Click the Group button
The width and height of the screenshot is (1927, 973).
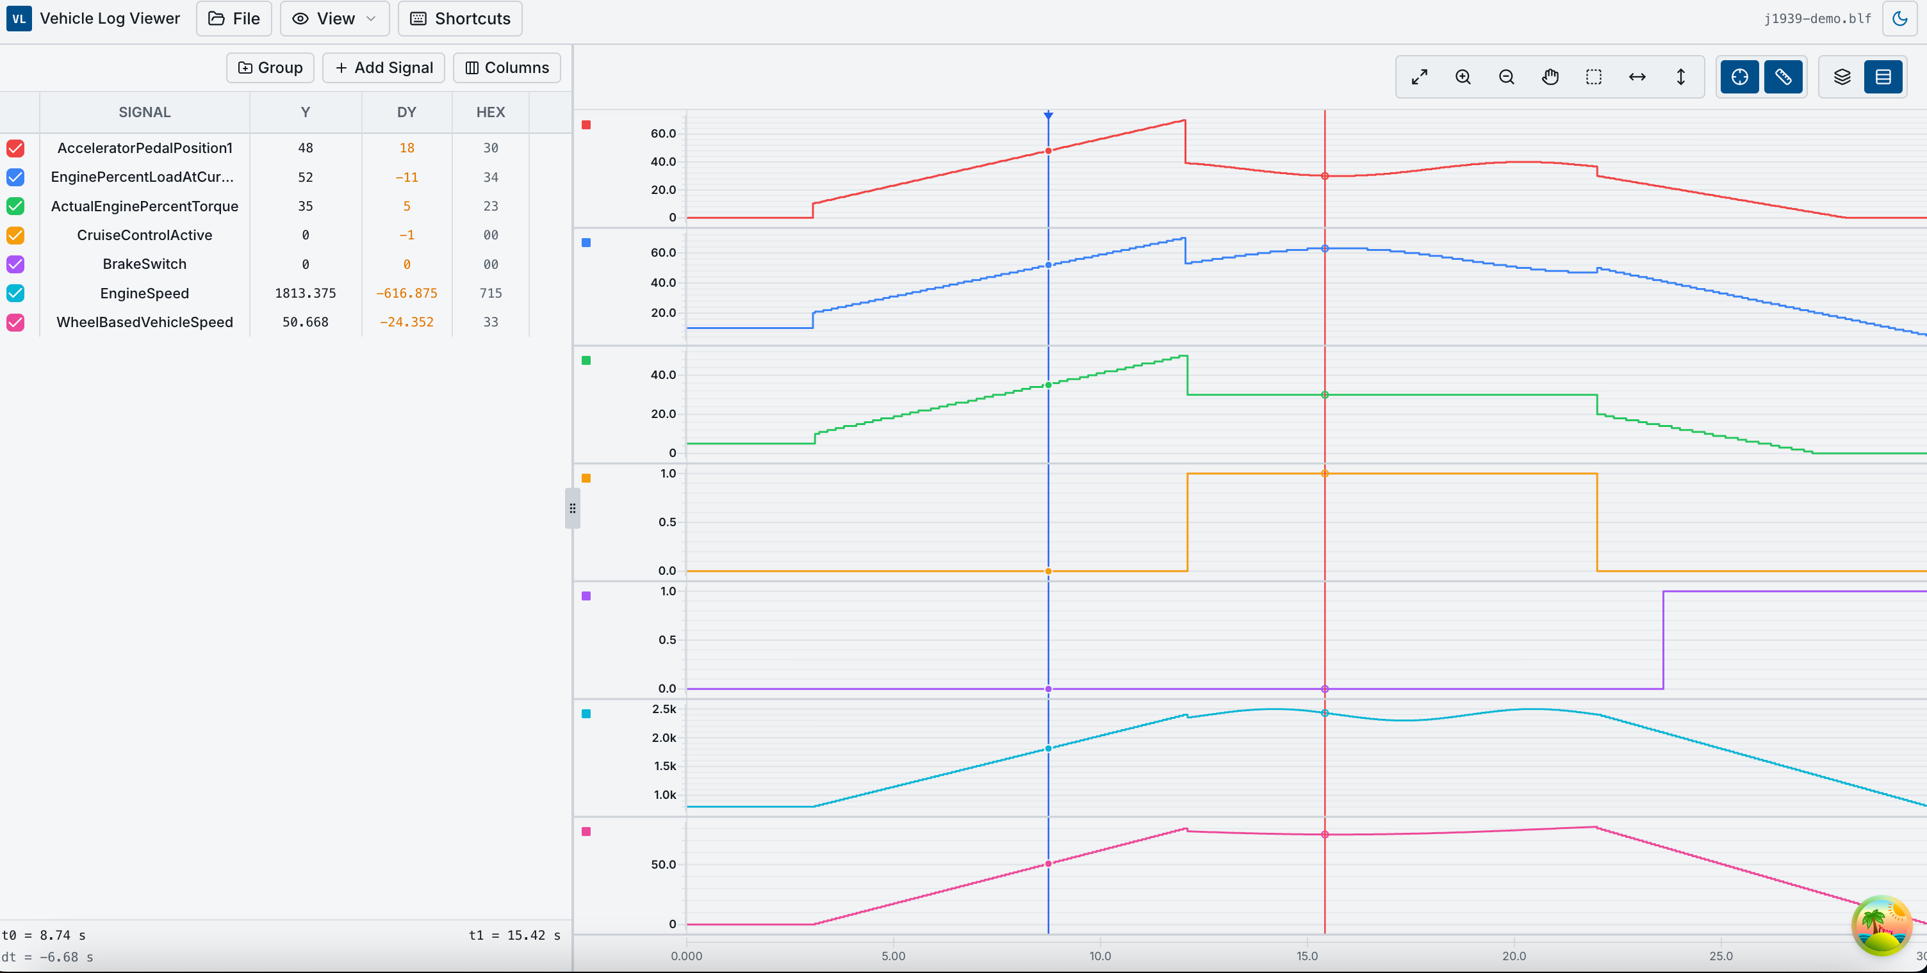tap(270, 67)
